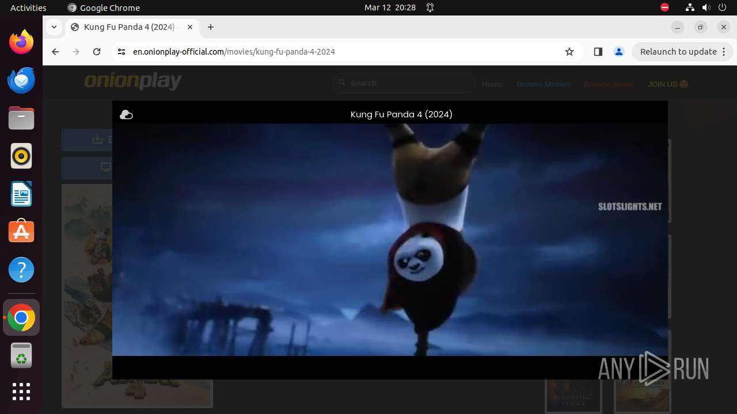Click the site Search field
This screenshot has height=414, width=737.
[x=404, y=83]
